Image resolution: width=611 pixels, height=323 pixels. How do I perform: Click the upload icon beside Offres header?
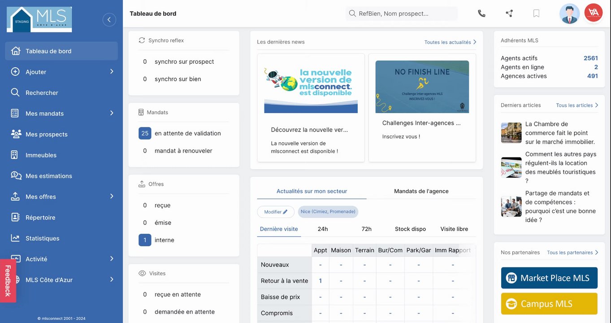point(142,184)
